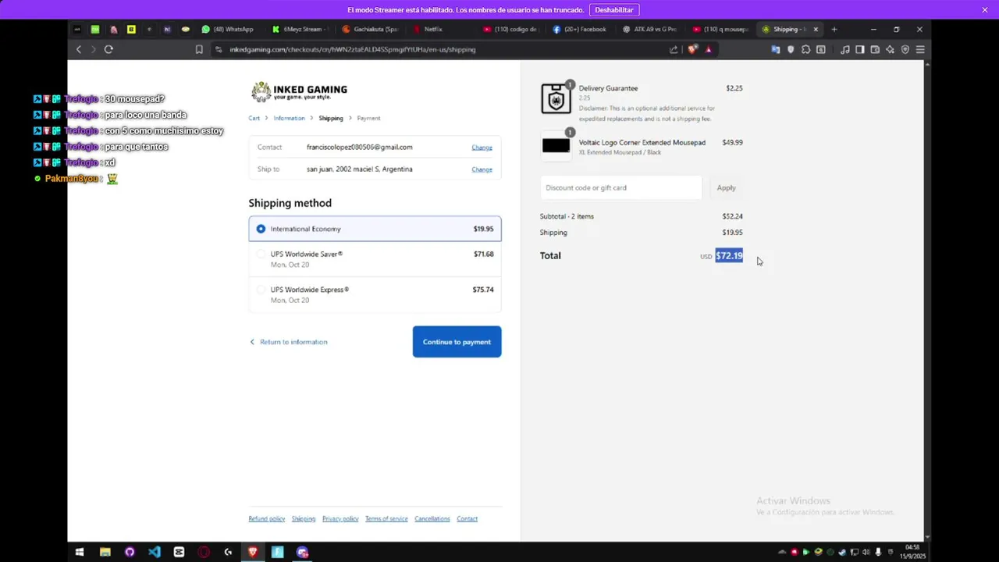Image resolution: width=999 pixels, height=562 pixels.
Task: Open Visual Studio Code from the taskbar
Action: click(155, 552)
